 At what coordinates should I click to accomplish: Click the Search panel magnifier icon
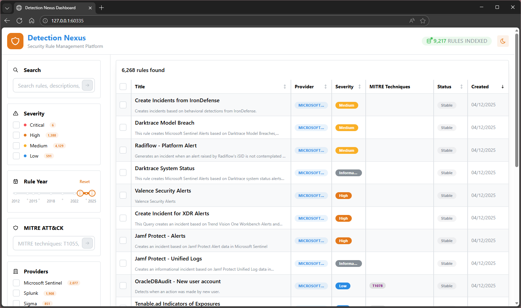coord(16,70)
